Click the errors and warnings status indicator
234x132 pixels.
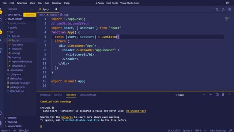24,131
